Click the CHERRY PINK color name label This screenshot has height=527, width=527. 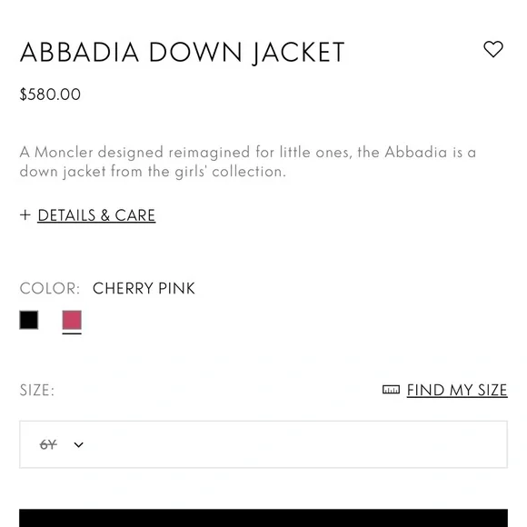(x=144, y=288)
